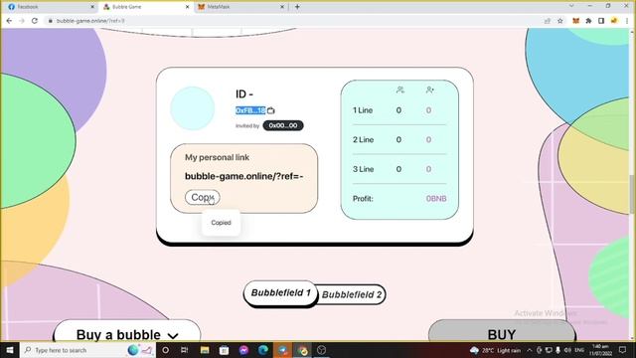This screenshot has width=636, height=358.
Task: Open the tab search chevron
Action: (x=571, y=6)
